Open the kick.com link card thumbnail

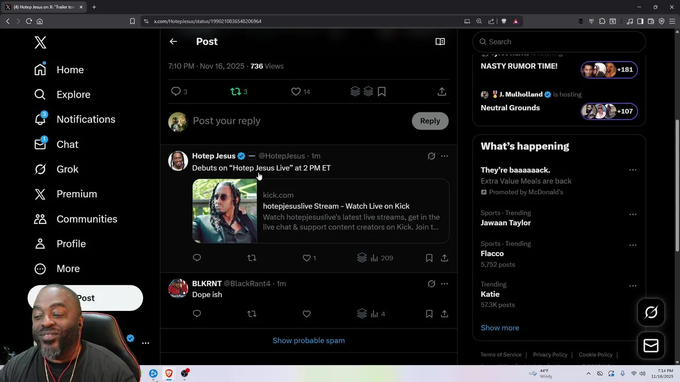click(x=225, y=211)
